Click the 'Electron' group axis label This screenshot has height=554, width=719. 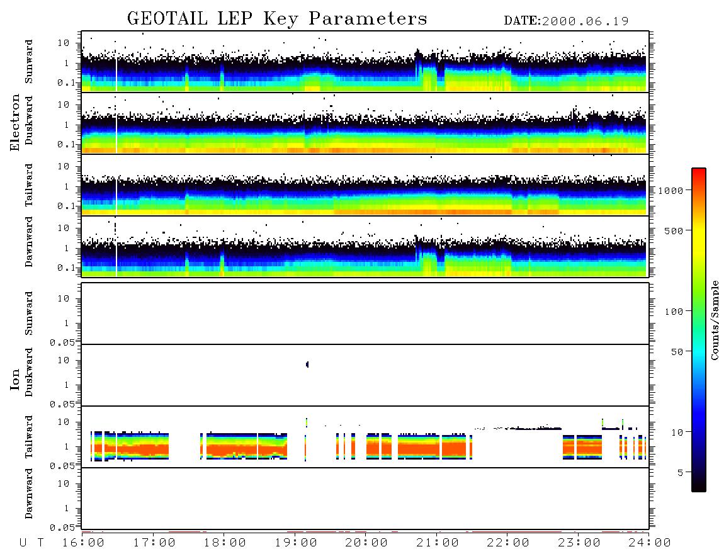[x=14, y=122]
